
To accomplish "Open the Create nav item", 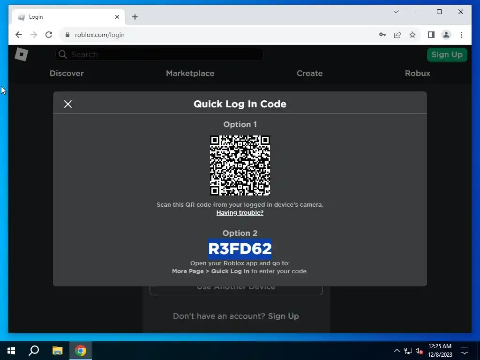I will coord(309,73).
